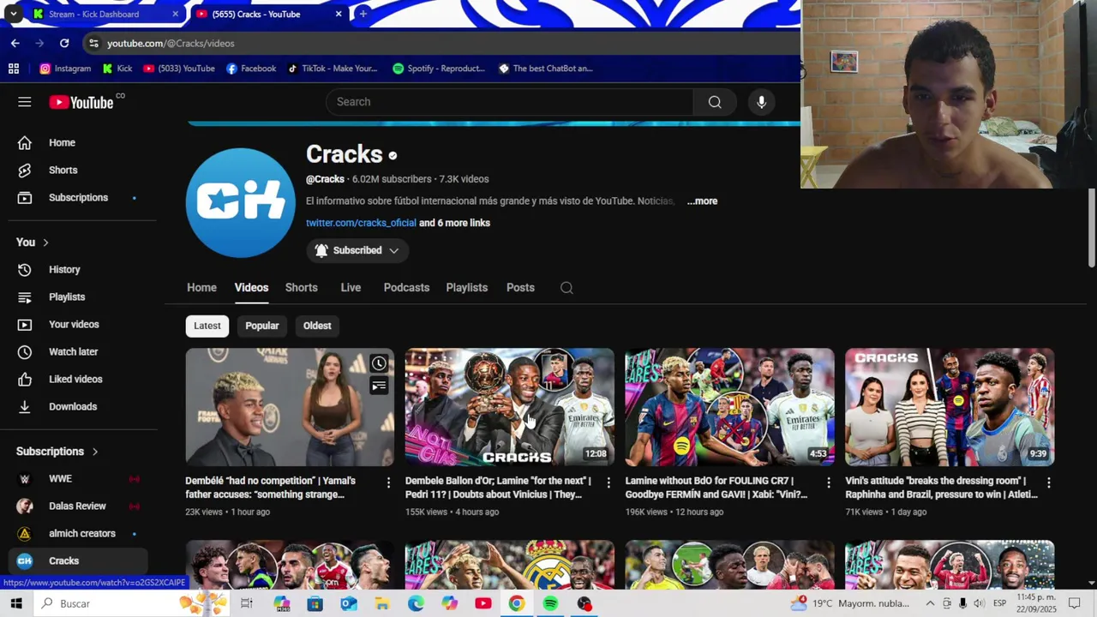The width and height of the screenshot is (1097, 617).
Task: Add first video to queue
Action: 379,386
